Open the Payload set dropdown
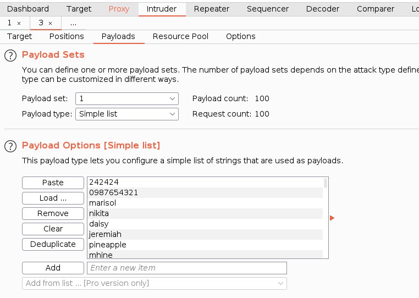The height and width of the screenshot is (298, 419). tap(127, 98)
